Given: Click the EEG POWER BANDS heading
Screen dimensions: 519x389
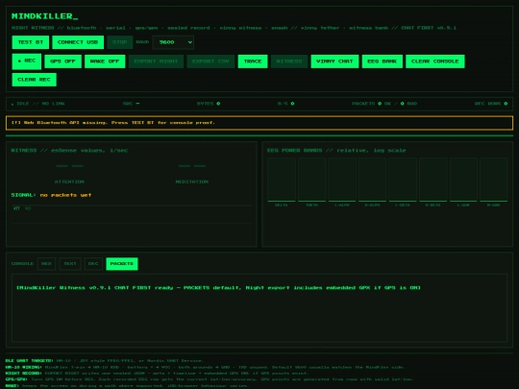Looking at the screenshot, I should [x=336, y=151].
